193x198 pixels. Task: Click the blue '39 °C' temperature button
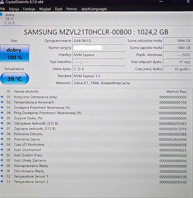coord(14,78)
